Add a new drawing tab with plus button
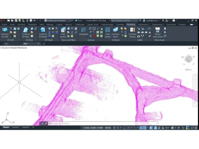The height and width of the screenshot is (149, 199). pos(44,44)
